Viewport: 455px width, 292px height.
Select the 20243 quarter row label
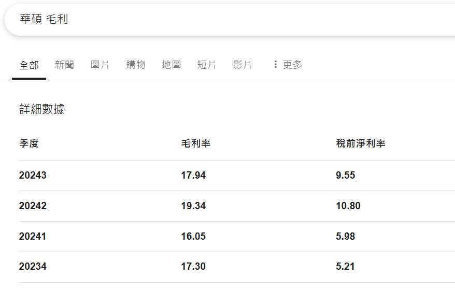[x=33, y=176]
